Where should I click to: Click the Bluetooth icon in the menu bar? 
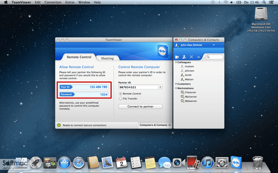[x=219, y=2]
